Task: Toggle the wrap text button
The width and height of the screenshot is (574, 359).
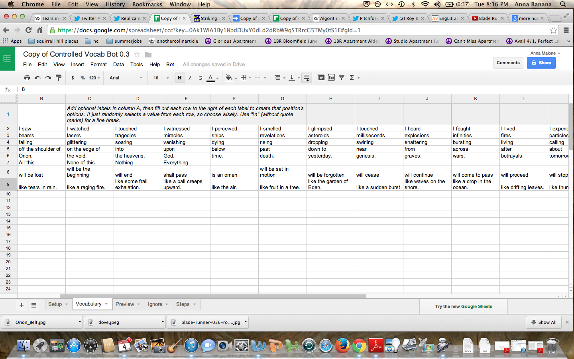Action: click(x=307, y=78)
